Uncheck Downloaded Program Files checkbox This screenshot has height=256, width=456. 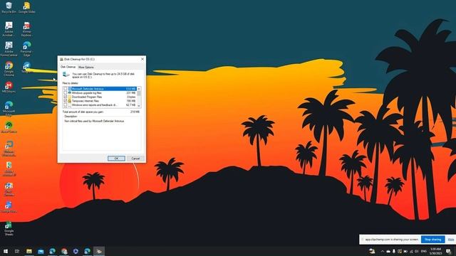pyautogui.click(x=66, y=97)
